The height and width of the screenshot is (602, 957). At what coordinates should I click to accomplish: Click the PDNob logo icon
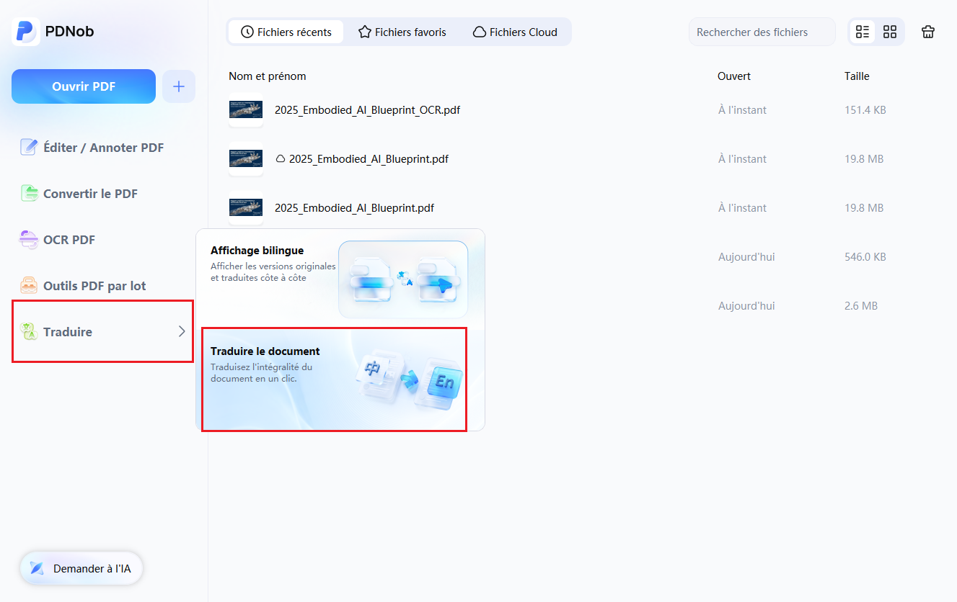26,32
